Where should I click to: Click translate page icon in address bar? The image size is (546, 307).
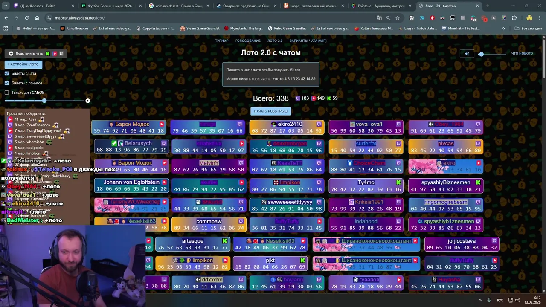pyautogui.click(x=379, y=18)
